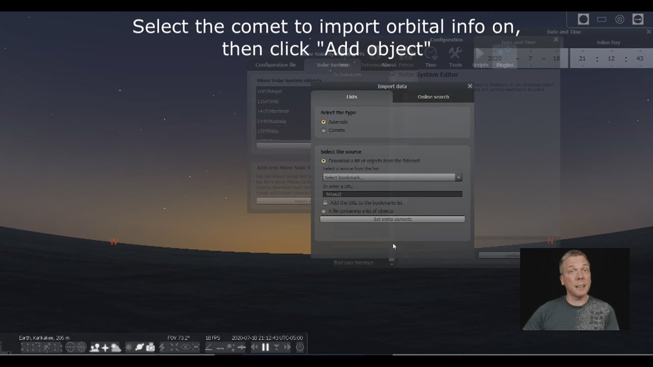653x367 pixels.
Task: Open the Scripts tab in Configuration
Action: tap(480, 57)
